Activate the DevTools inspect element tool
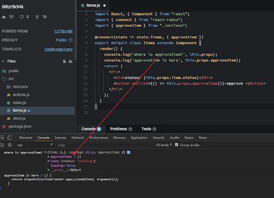Viewport: 274px width, 198px height. (x=2, y=138)
